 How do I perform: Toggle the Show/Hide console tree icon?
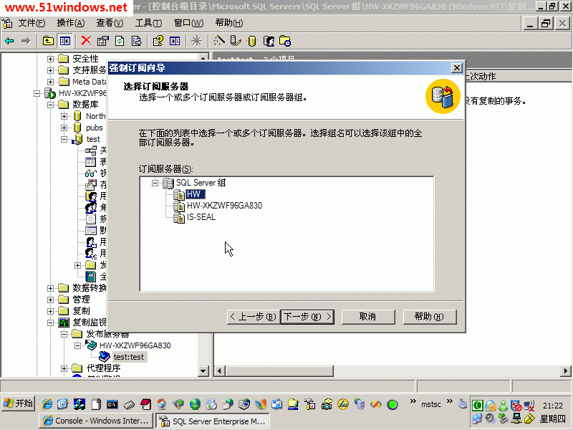[65, 41]
